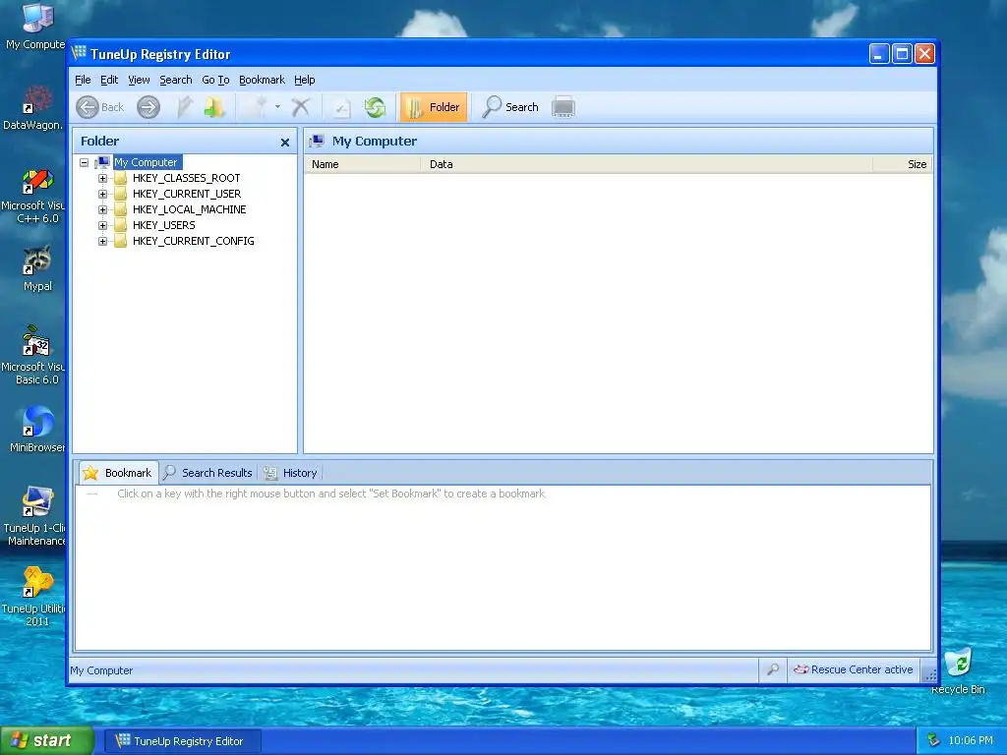The height and width of the screenshot is (755, 1007).
Task: Click the HKEY_LOCAL_MACHINE folder icon
Action: coord(120,209)
